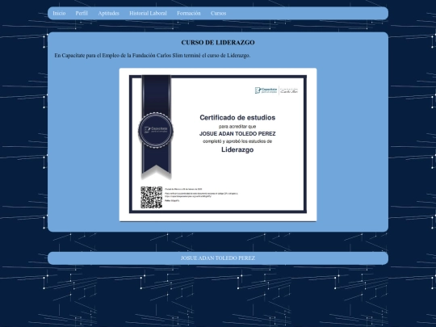
Task: Select the Formación nav link
Action: (x=188, y=13)
